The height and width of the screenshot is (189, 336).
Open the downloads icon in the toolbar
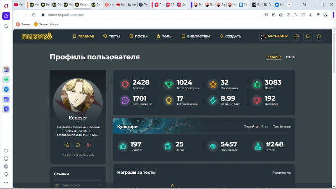(310, 15)
